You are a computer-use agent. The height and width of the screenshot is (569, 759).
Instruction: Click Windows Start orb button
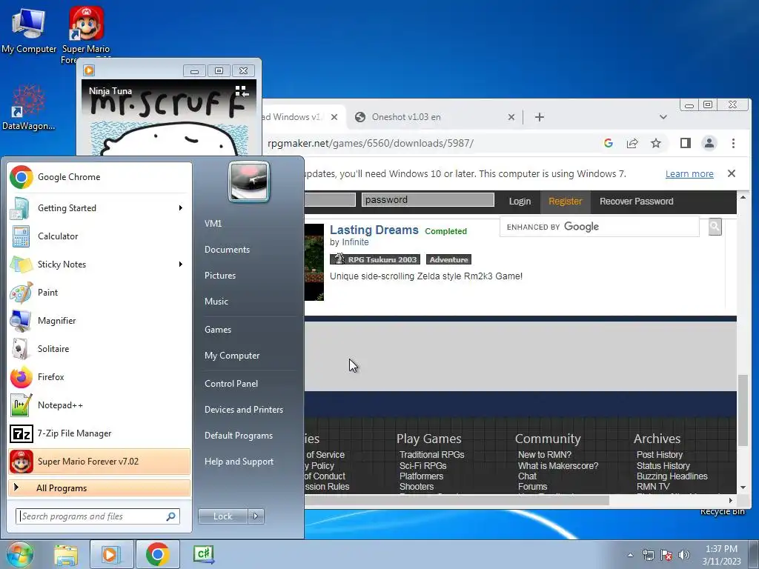(20, 554)
